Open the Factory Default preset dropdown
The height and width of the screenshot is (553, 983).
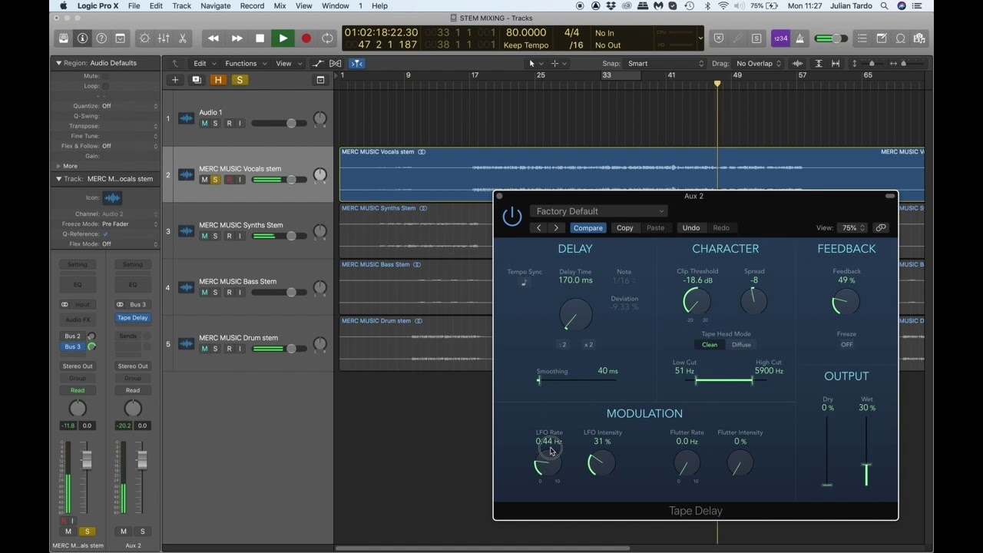(x=599, y=211)
